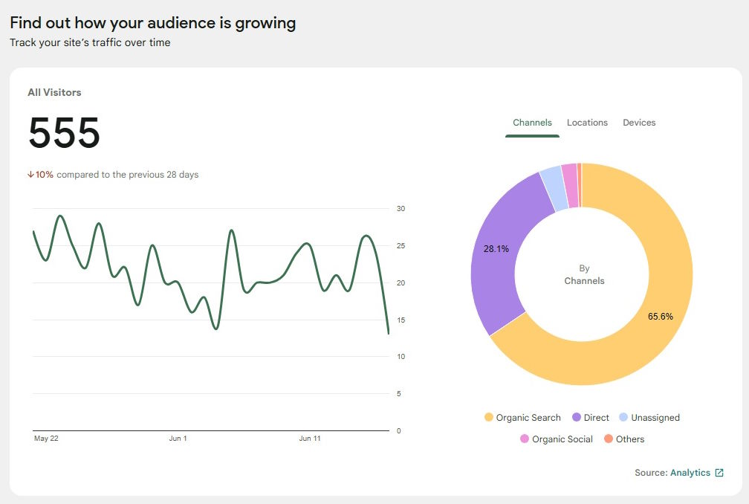The height and width of the screenshot is (504, 749).
Task: Click the Jun 1 axis label
Action: tap(177, 438)
